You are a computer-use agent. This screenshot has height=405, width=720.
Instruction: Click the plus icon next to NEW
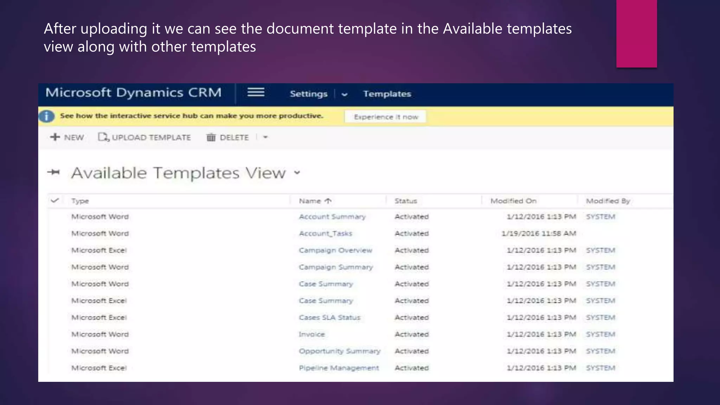click(x=55, y=137)
